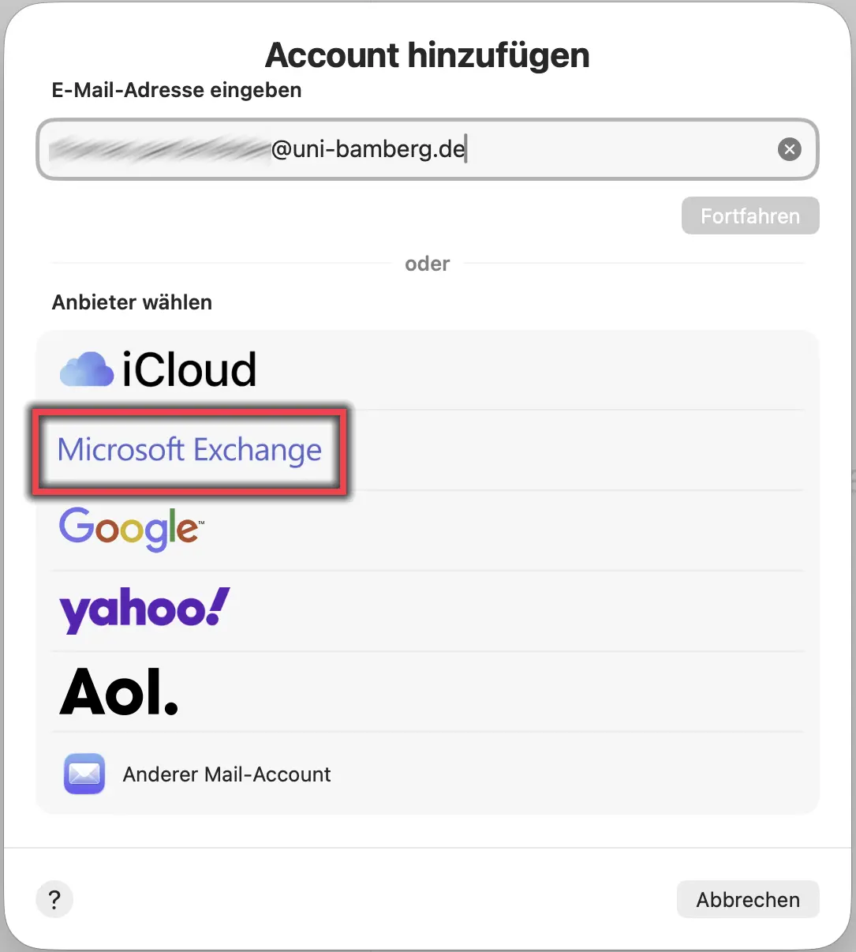
Task: Select the yahoo! provider logo
Action: pyautogui.click(x=144, y=609)
